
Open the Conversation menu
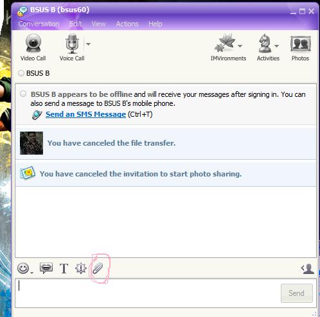(x=39, y=24)
